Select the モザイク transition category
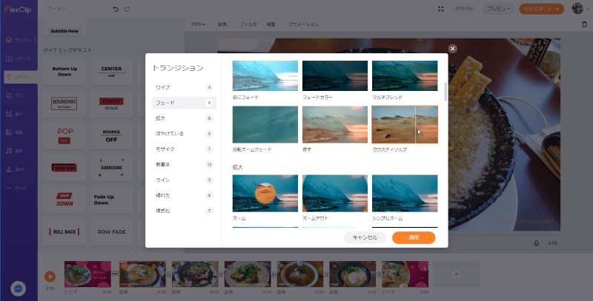The image size is (593, 301). click(x=184, y=149)
